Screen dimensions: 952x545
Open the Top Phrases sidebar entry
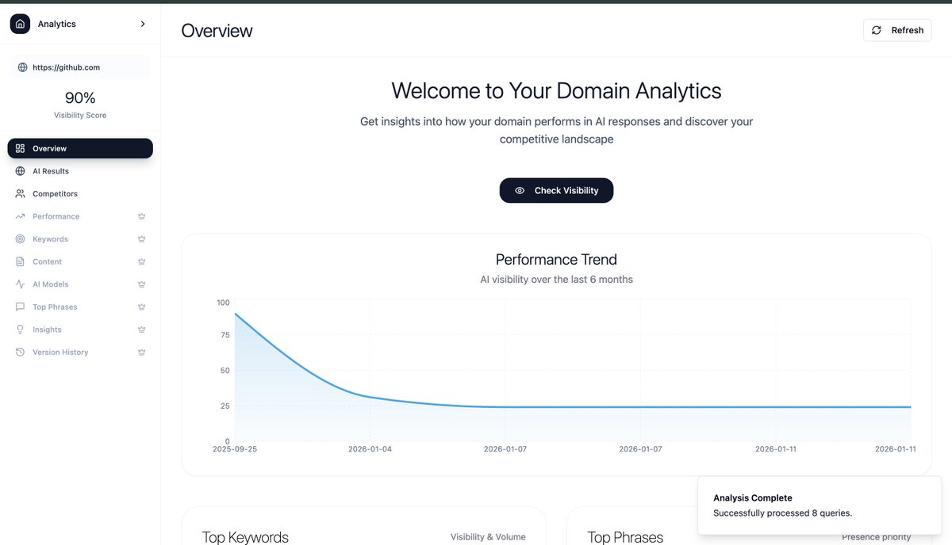(55, 307)
